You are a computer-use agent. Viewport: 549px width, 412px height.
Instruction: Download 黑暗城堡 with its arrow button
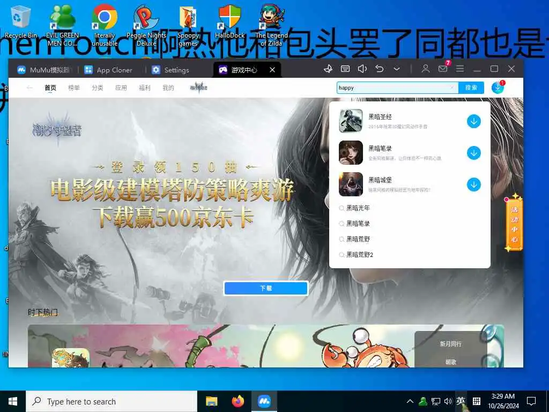tap(474, 185)
